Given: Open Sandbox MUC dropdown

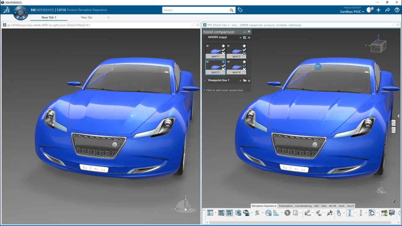Looking at the screenshot, I should coord(352,12).
